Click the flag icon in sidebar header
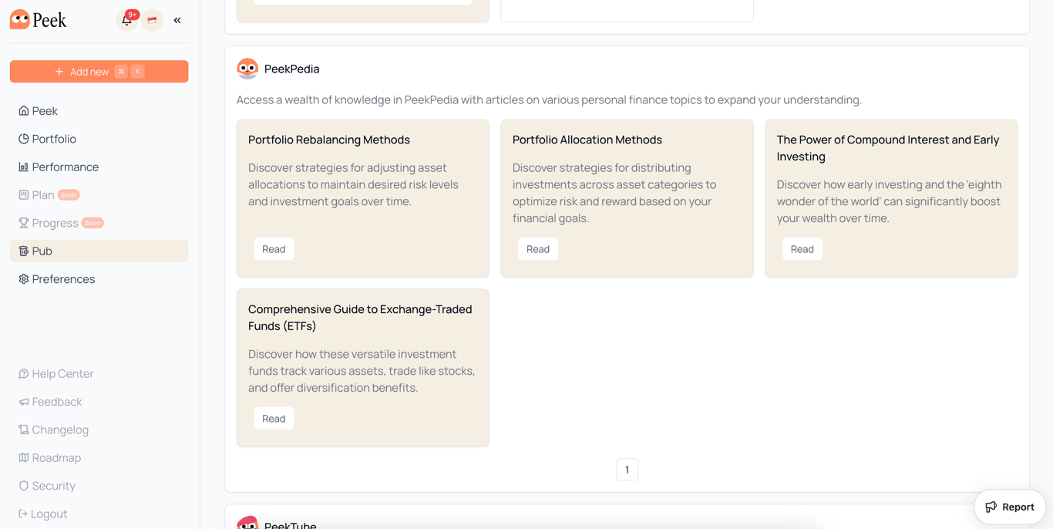The height and width of the screenshot is (529, 1053). (x=152, y=20)
